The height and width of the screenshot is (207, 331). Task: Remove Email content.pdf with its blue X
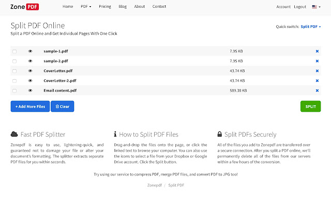pyautogui.click(x=317, y=91)
